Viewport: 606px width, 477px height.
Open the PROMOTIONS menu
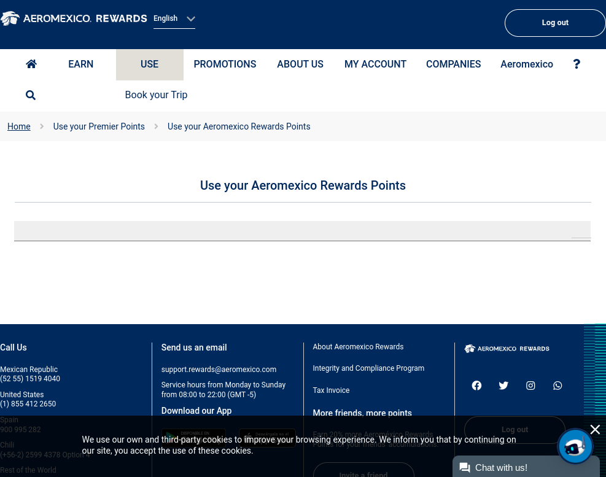(x=225, y=64)
